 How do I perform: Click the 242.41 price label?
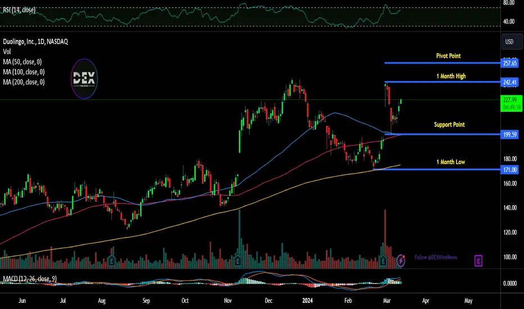pyautogui.click(x=509, y=82)
